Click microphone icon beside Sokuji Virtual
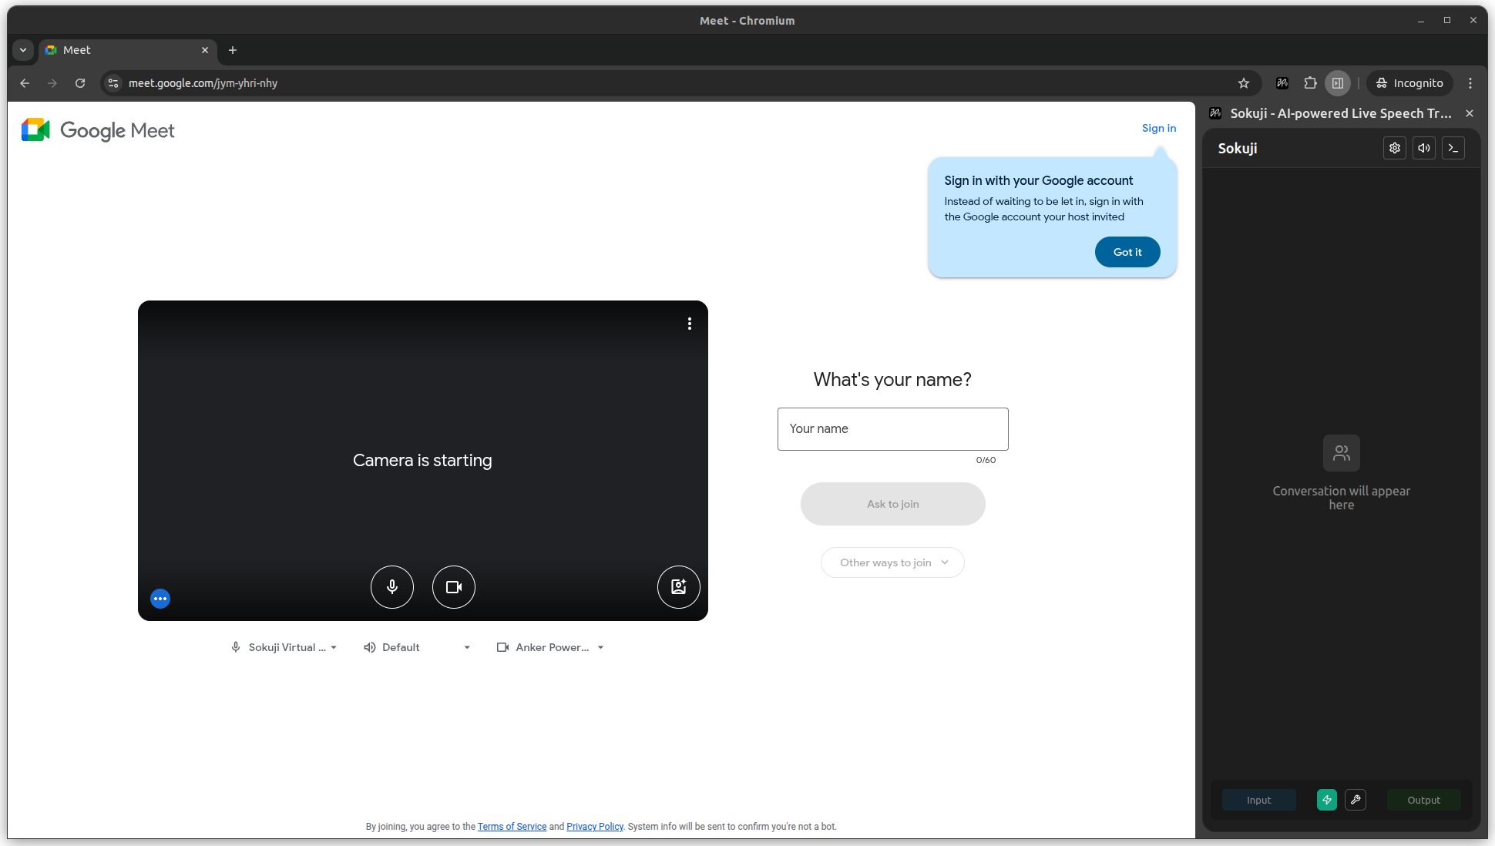 click(x=236, y=647)
